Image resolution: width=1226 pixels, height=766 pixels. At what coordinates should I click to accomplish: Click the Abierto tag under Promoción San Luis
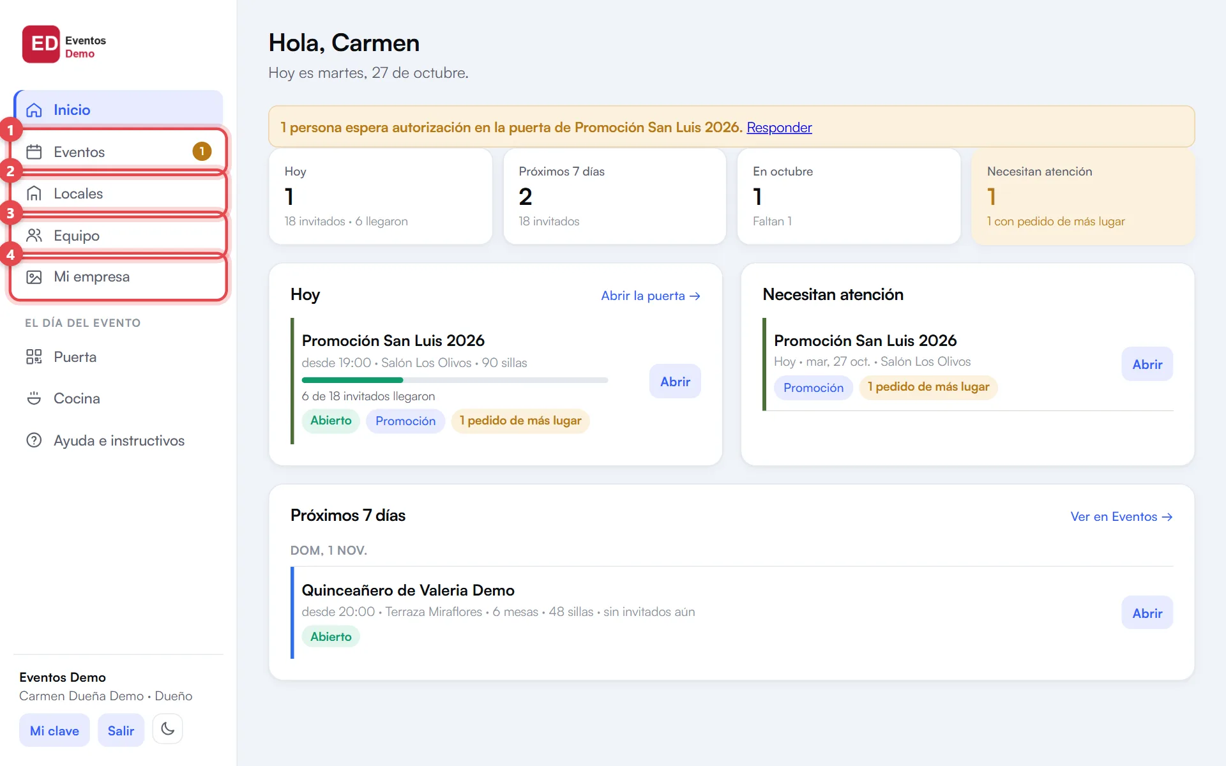click(x=331, y=421)
